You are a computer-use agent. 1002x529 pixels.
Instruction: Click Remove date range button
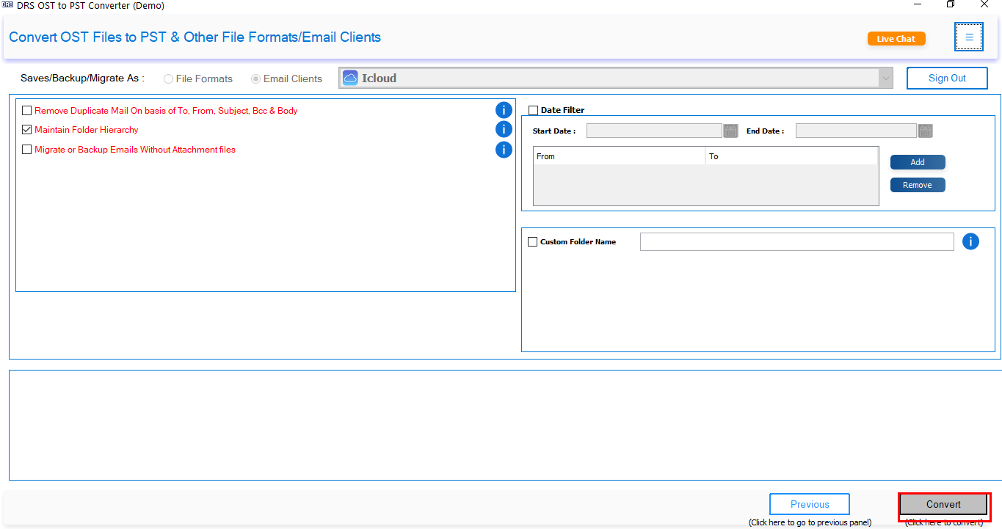click(918, 185)
